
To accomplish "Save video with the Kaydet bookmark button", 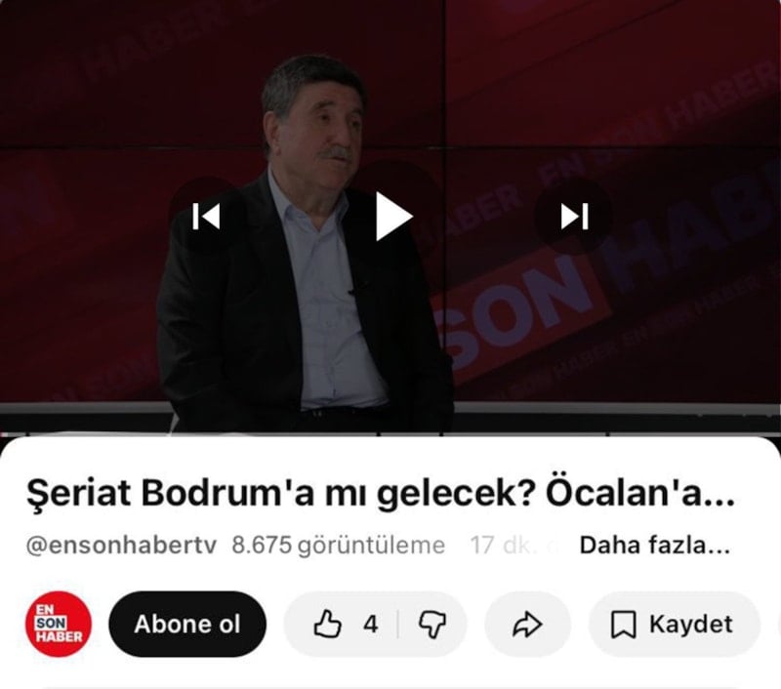I will point(674,624).
